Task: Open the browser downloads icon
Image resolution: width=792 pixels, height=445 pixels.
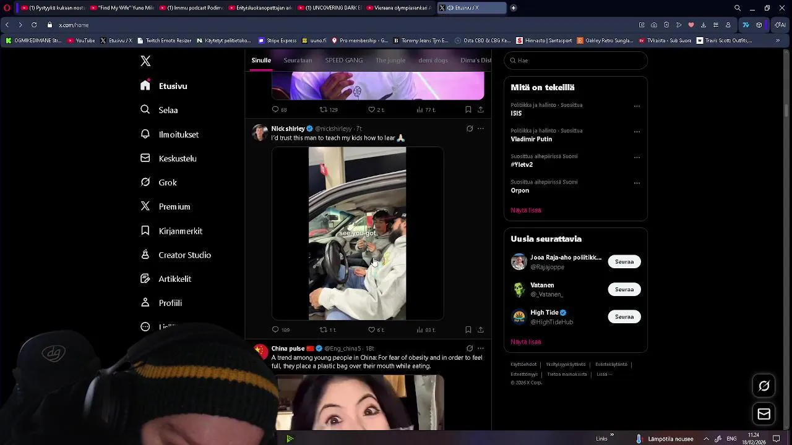Action: [704, 25]
